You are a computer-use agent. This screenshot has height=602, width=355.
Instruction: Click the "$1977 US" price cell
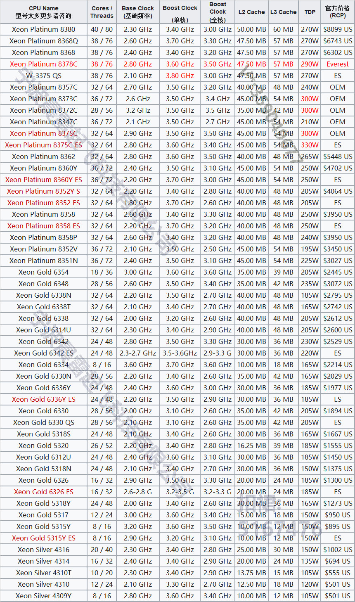tap(338, 388)
